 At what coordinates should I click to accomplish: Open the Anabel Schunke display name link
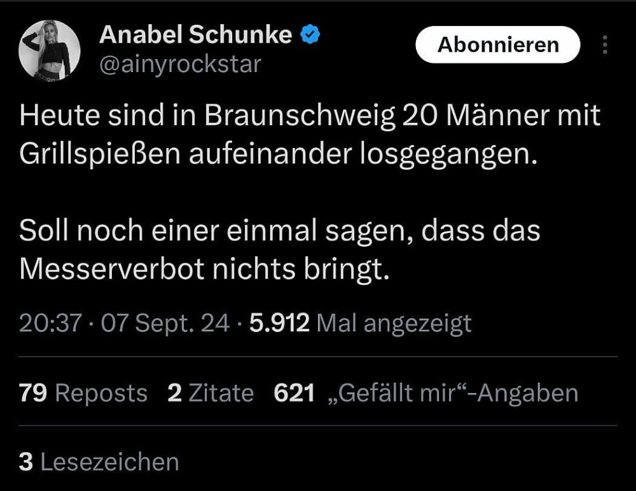coord(195,36)
